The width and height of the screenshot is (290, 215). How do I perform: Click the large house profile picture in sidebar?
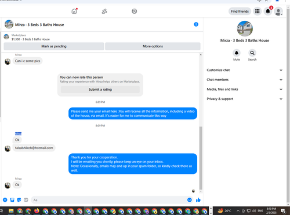tap(245, 28)
